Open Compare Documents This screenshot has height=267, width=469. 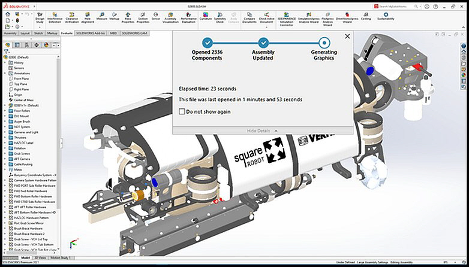(249, 17)
